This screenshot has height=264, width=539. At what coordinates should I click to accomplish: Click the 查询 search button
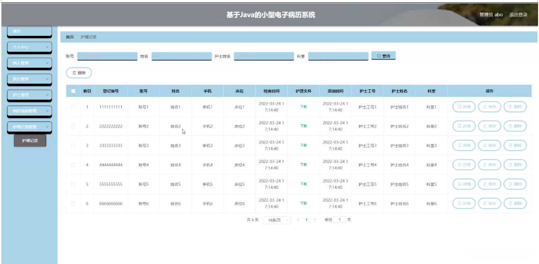tap(383, 56)
